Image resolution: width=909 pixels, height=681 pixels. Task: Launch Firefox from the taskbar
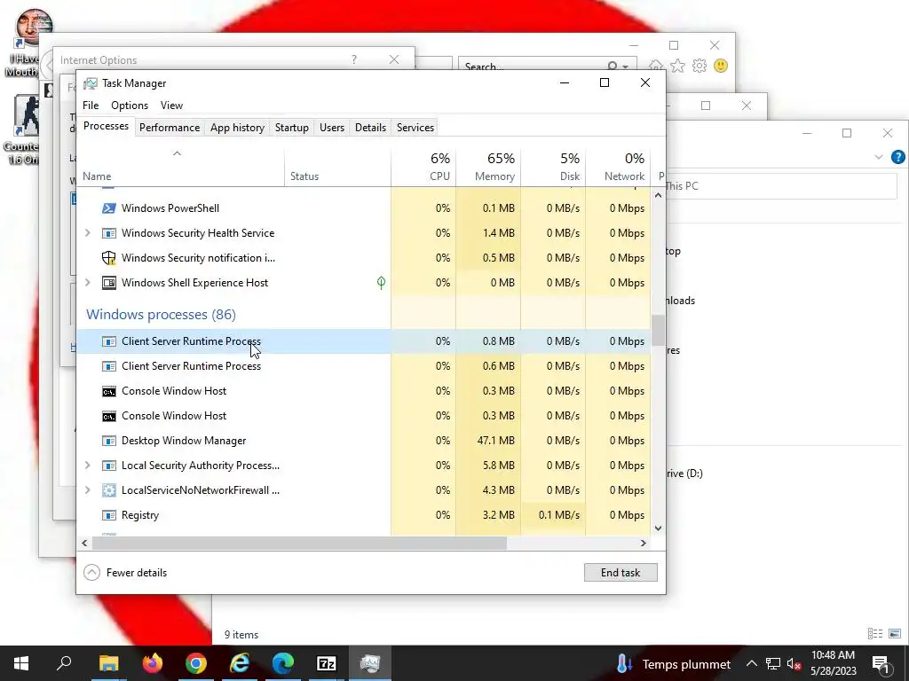click(153, 663)
